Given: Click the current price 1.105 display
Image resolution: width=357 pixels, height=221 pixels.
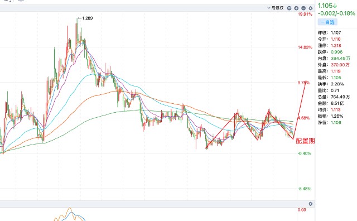Looking at the screenshot, I should pyautogui.click(x=327, y=6).
